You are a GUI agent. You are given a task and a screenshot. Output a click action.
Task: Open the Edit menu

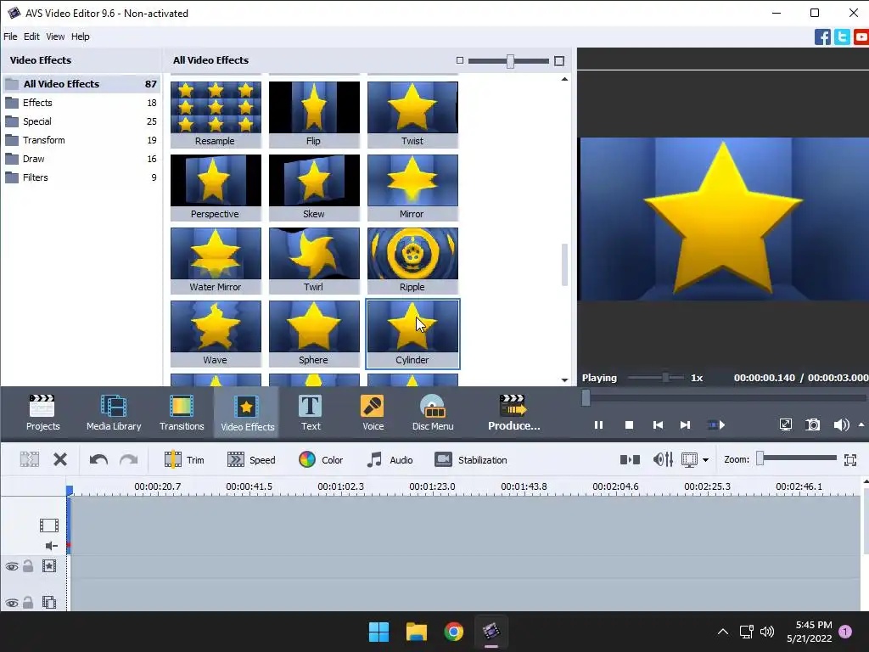coord(31,37)
